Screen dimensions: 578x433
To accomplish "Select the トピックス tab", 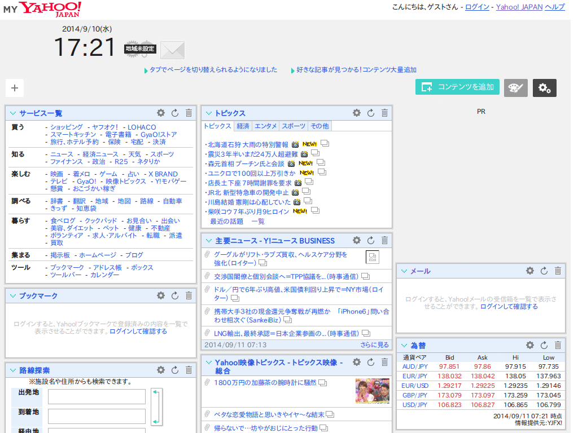I will point(217,126).
